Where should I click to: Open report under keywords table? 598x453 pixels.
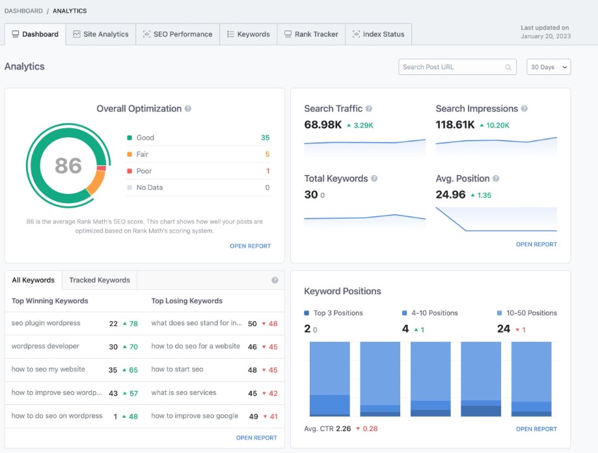click(256, 438)
